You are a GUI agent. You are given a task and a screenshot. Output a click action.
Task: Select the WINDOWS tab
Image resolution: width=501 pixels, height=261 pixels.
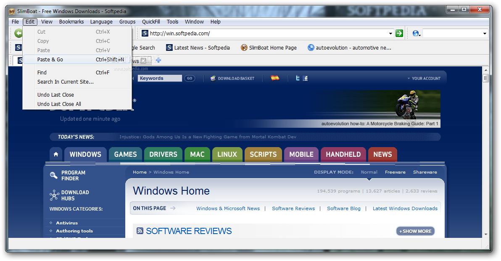pyautogui.click(x=85, y=154)
